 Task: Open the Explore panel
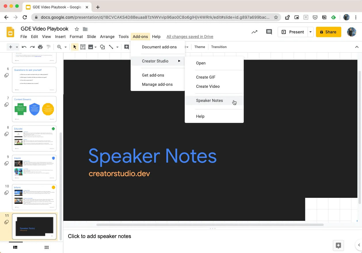(x=338, y=246)
